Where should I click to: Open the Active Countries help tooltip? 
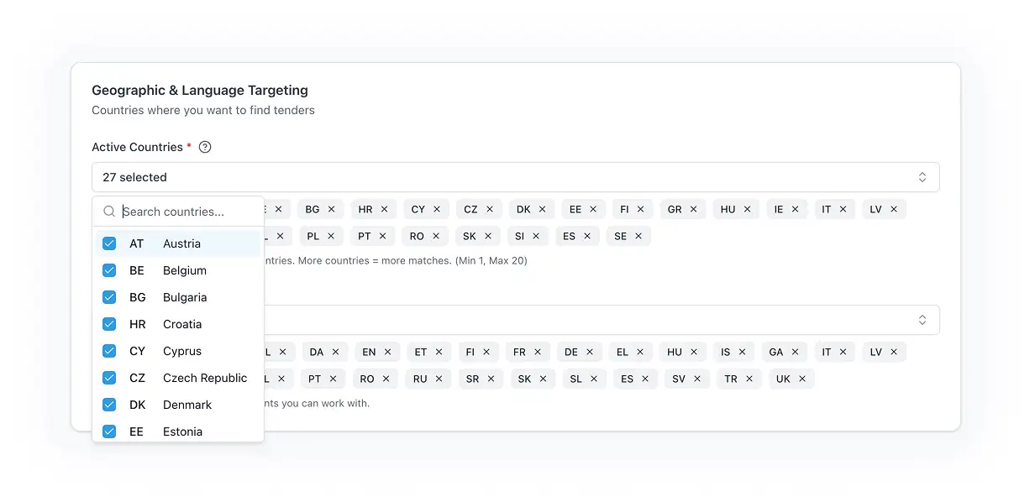click(x=204, y=147)
